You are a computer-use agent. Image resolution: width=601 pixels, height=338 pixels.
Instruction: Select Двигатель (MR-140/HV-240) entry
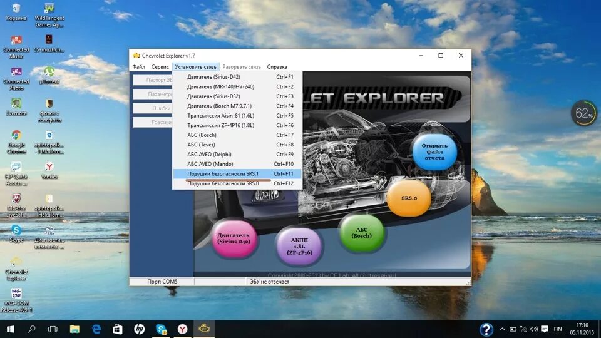[237, 86]
